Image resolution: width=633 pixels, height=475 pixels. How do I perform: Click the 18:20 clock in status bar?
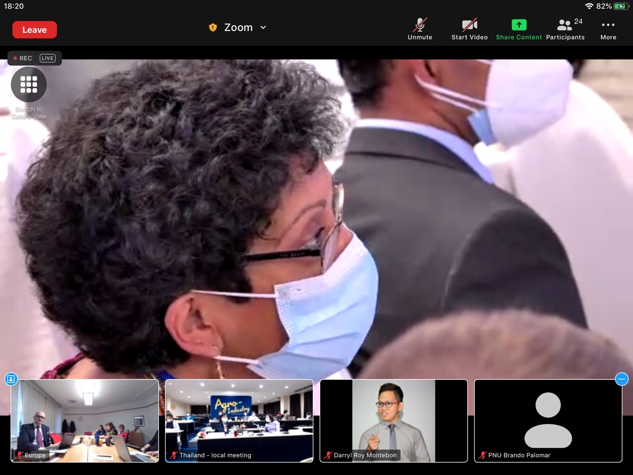(14, 6)
